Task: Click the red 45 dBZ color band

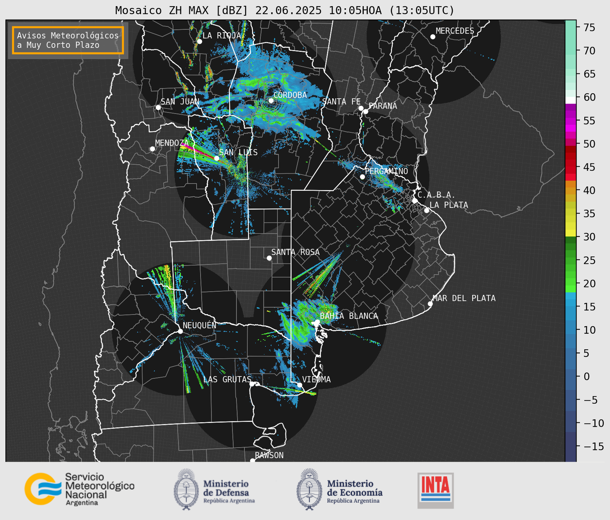Action: click(571, 167)
